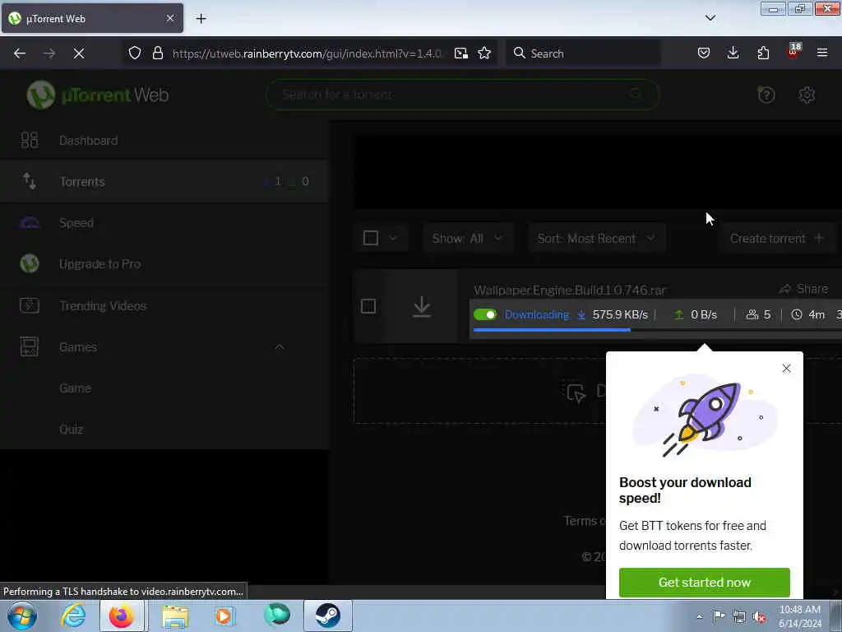The image size is (842, 632).
Task: Click Share on the torrent row
Action: tap(803, 289)
